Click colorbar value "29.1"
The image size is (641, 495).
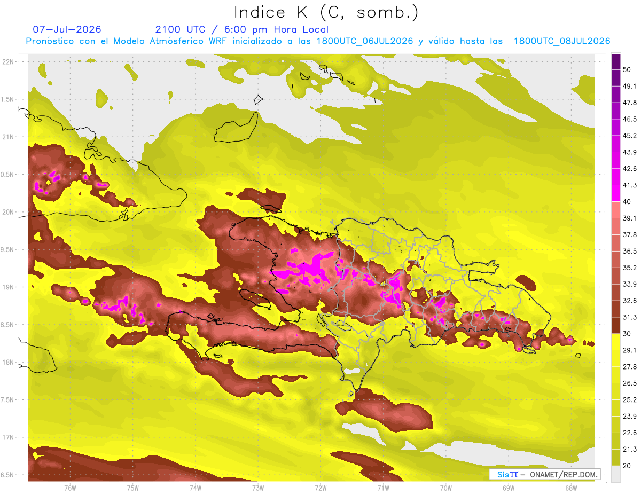pyautogui.click(x=630, y=350)
